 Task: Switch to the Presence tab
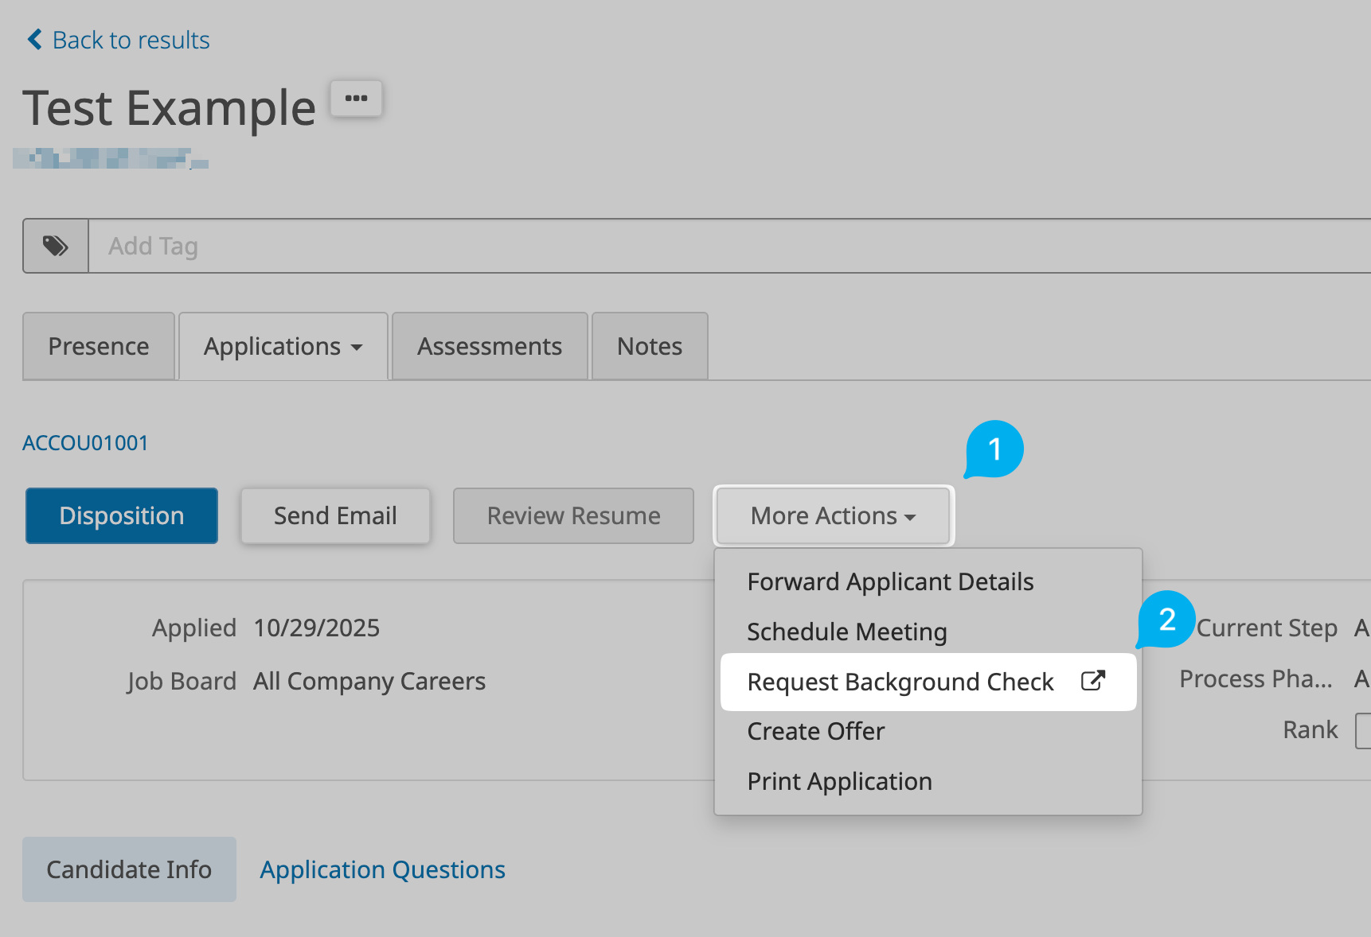pyautogui.click(x=99, y=347)
